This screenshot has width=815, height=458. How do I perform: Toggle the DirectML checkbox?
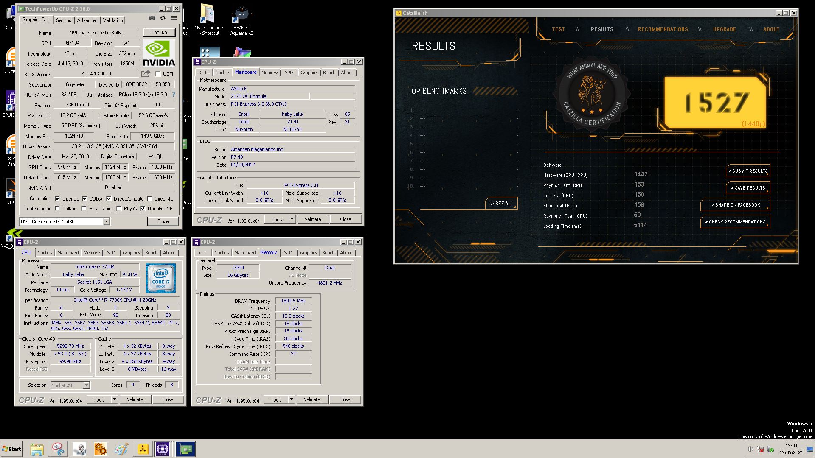[149, 198]
